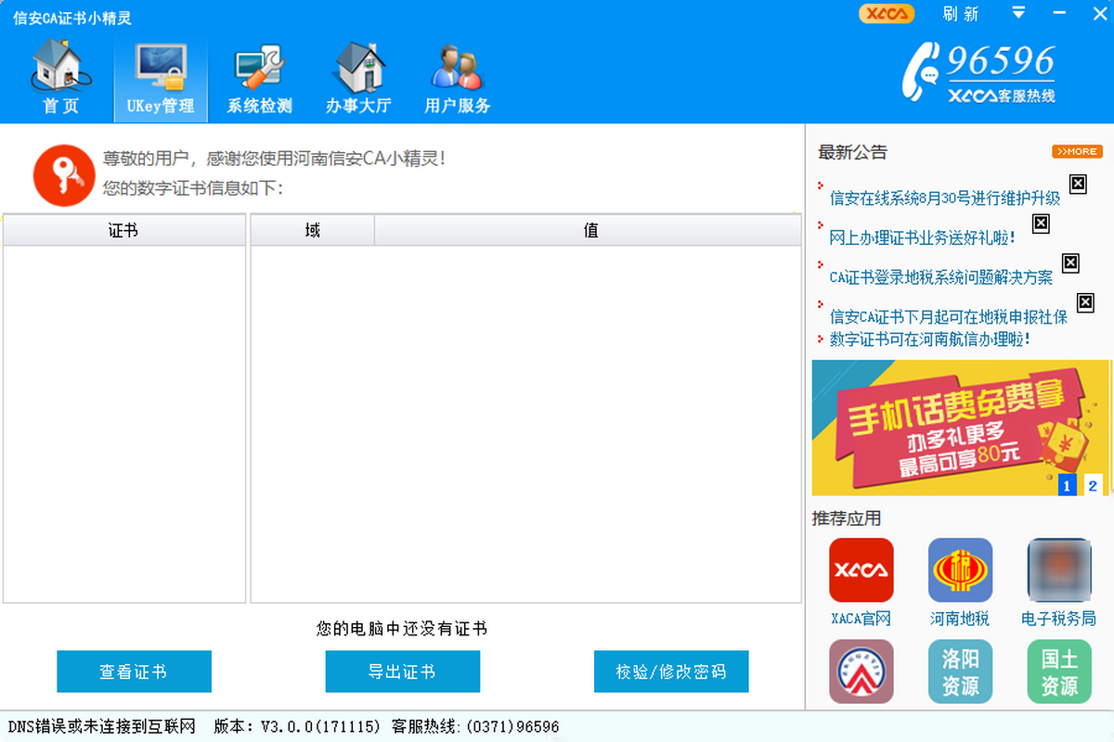The image size is (1114, 742).
Task: Open announcement 数字证书可在河南航信办理啦!
Action: (x=929, y=339)
